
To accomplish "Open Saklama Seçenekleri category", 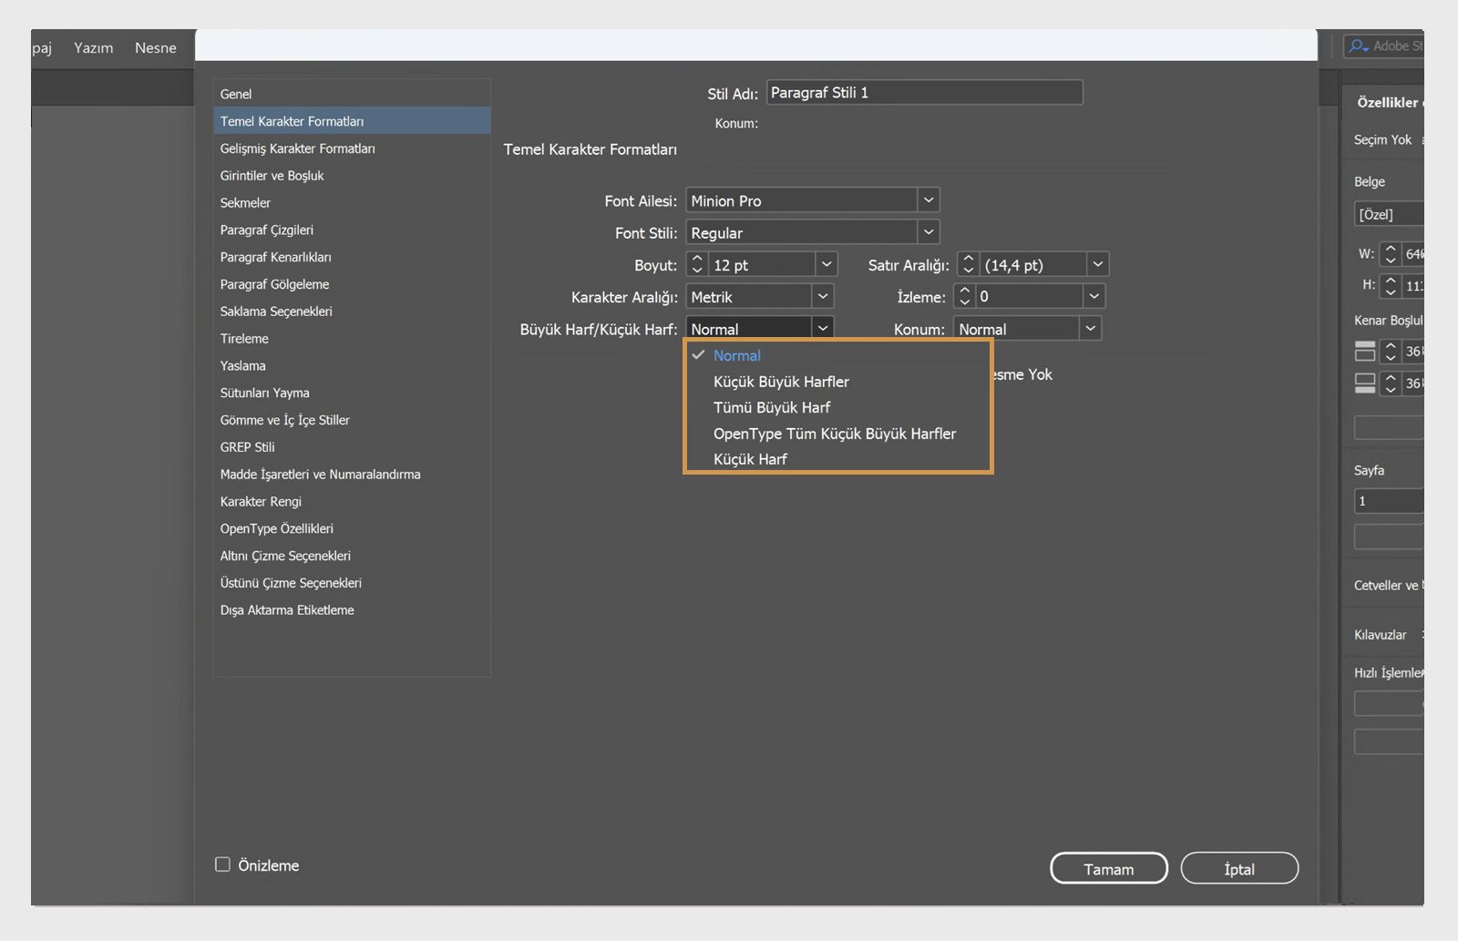I will pos(352,312).
